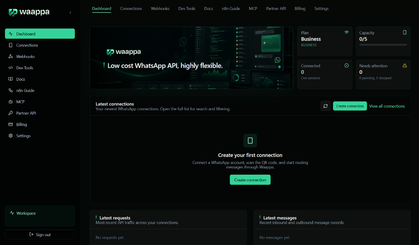Image resolution: width=419 pixels, height=245 pixels.
Task: Click the warning triangle on the Needs attention card
Action: pos(405,66)
